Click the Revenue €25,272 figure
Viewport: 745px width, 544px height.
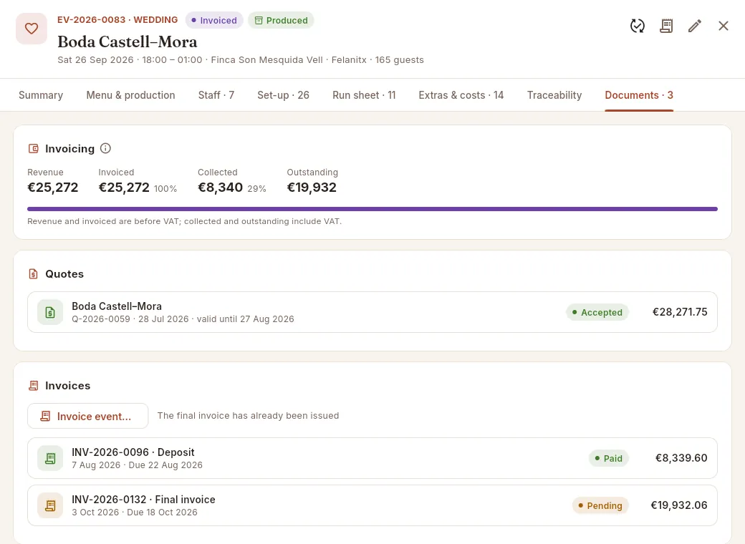click(53, 188)
